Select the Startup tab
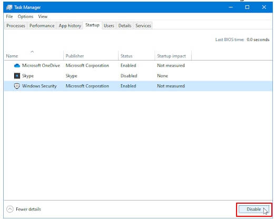 92,25
